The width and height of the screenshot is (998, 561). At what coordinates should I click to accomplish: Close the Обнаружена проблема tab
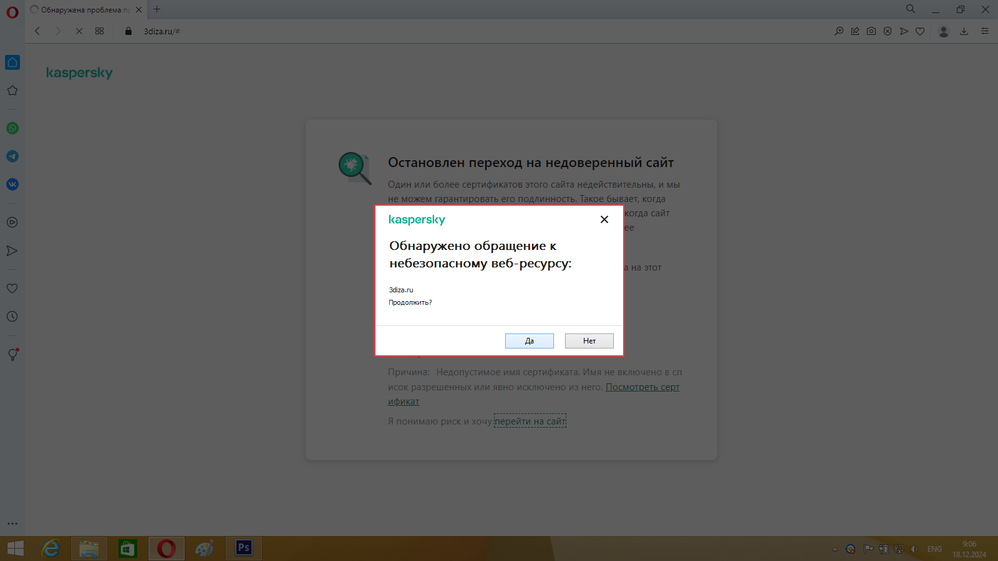tap(138, 9)
